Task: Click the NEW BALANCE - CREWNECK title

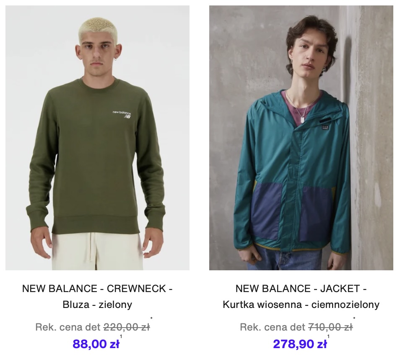Action: 97,288
